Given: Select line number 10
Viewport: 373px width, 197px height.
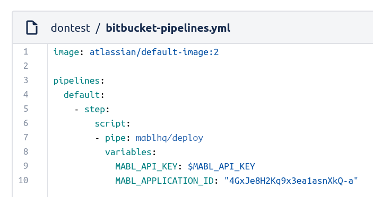Looking at the screenshot, I should point(23,180).
